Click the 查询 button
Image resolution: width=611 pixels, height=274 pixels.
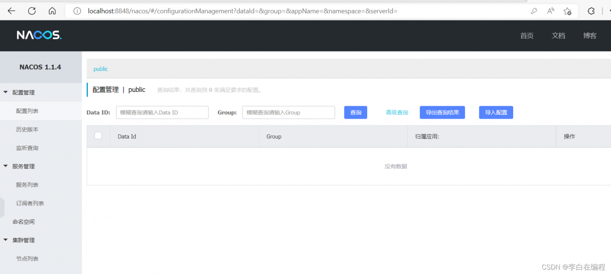click(356, 112)
